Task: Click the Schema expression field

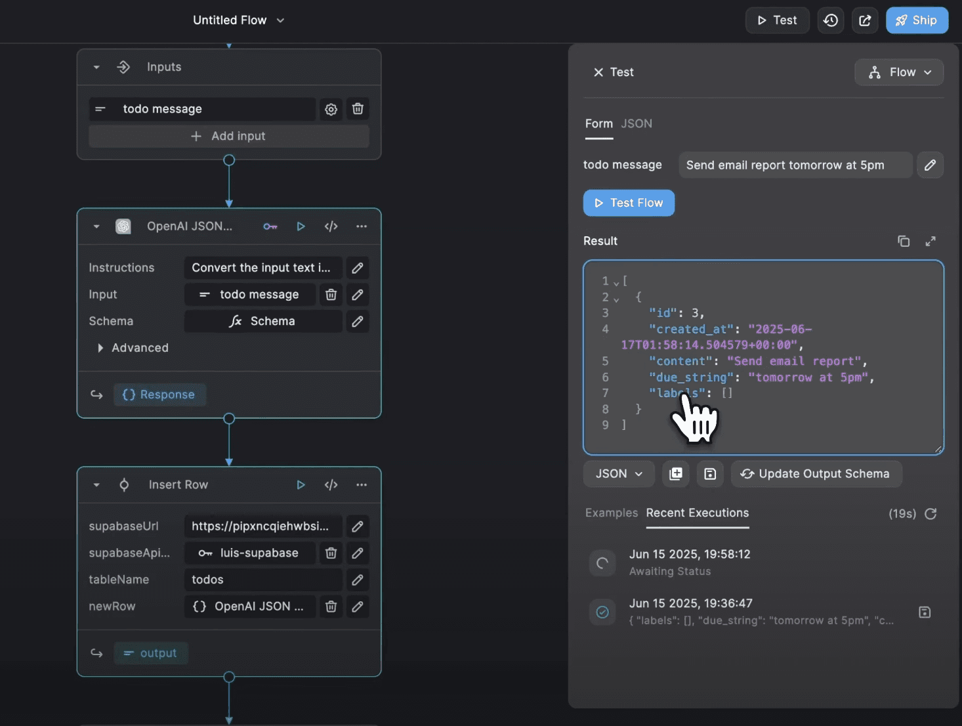Action: pyautogui.click(x=263, y=322)
